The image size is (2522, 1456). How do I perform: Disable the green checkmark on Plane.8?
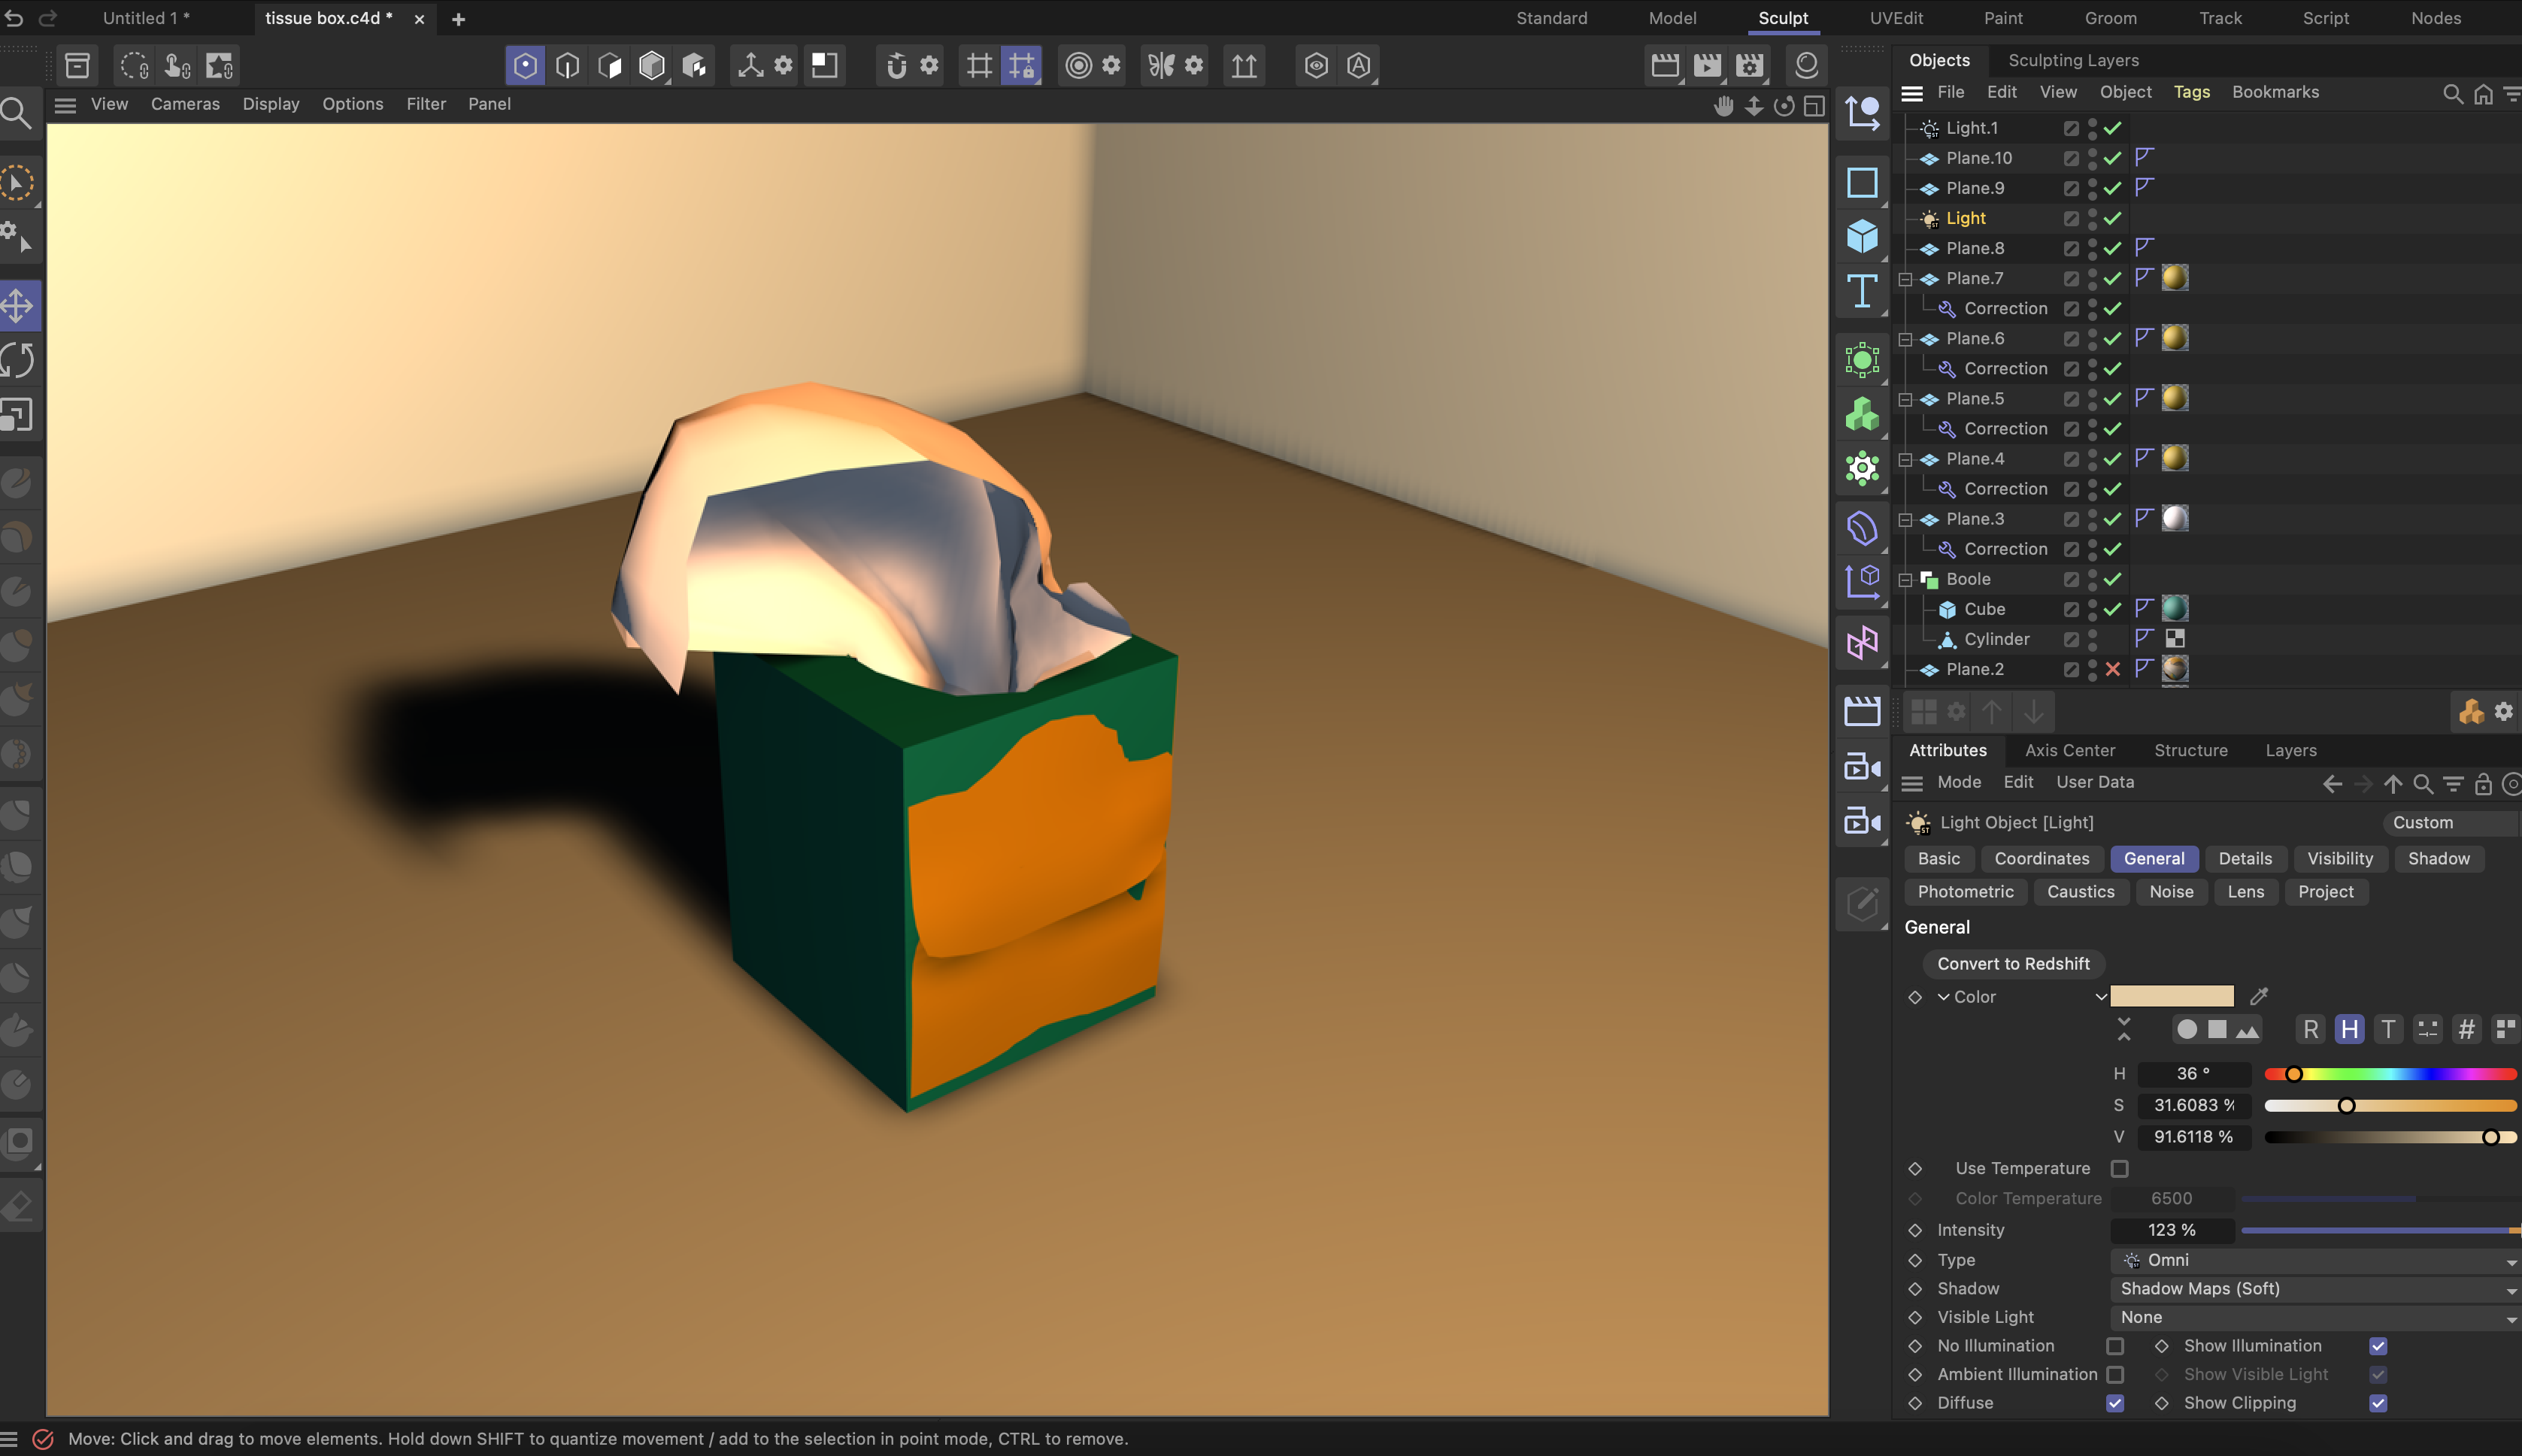tap(2112, 248)
